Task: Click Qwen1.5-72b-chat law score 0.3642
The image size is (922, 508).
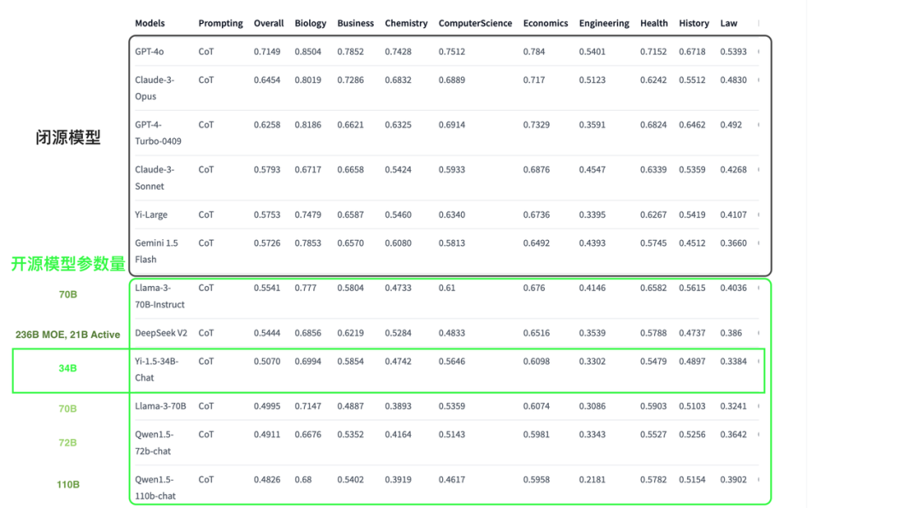Action: click(732, 435)
